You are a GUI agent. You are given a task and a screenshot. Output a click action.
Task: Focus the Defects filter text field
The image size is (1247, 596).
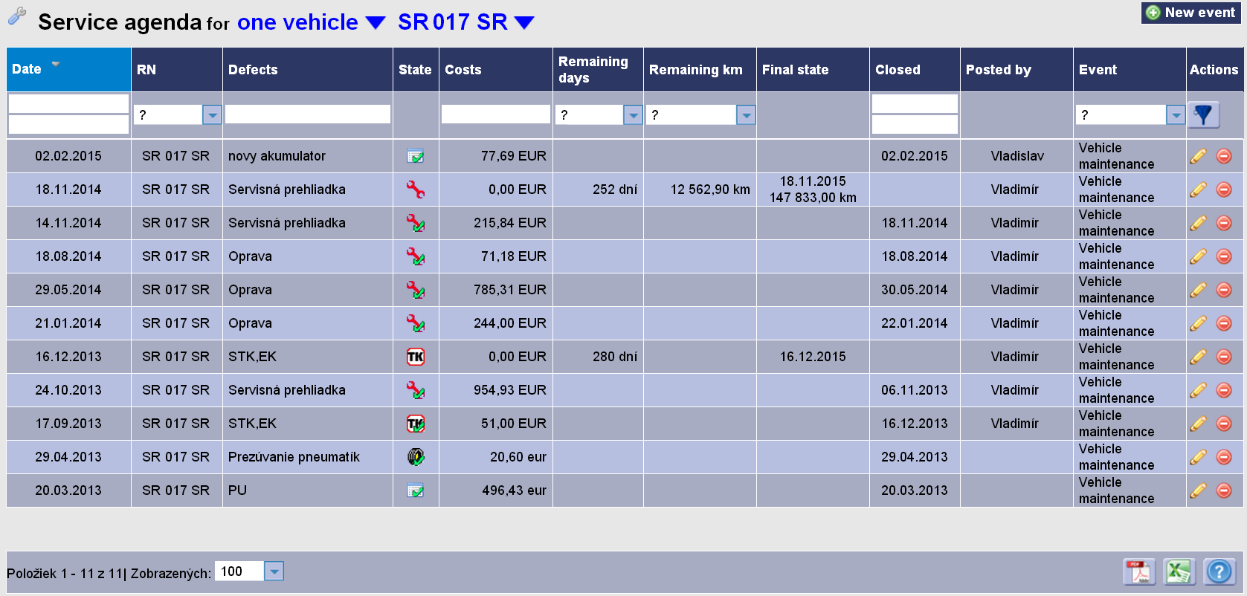point(308,114)
